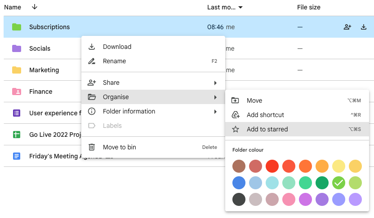The image size is (374, 218).
Task: Choose Add shortcut in submenu
Action: click(297, 115)
